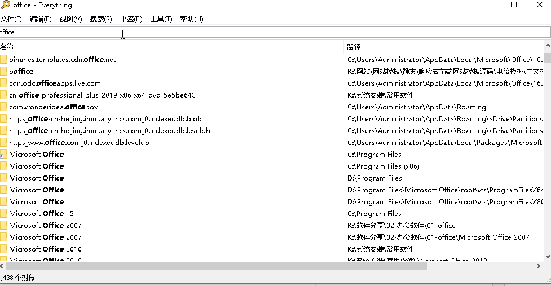Select folder icon for https_www.office.com_0.indexeddb.leveldb
Viewport: 551px width, 286px height.
point(3,143)
